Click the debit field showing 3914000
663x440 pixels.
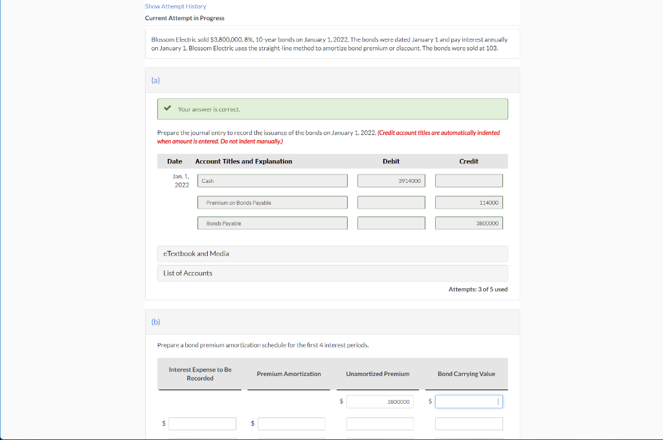[391, 180]
